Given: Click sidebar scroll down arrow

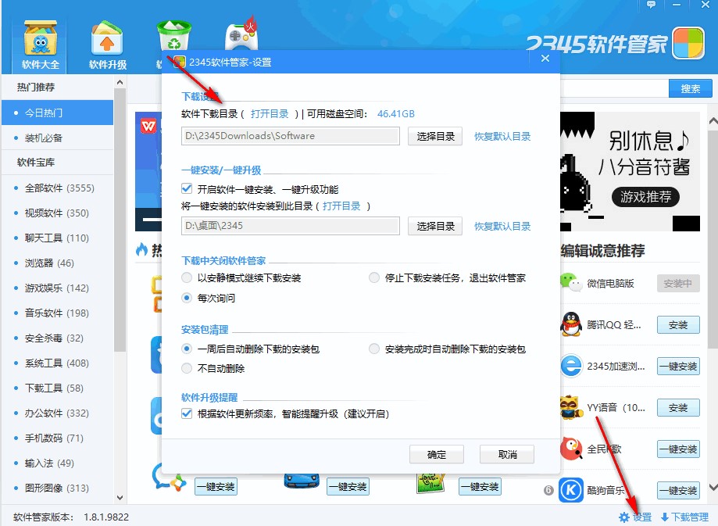Looking at the screenshot, I should pyautogui.click(x=120, y=498).
